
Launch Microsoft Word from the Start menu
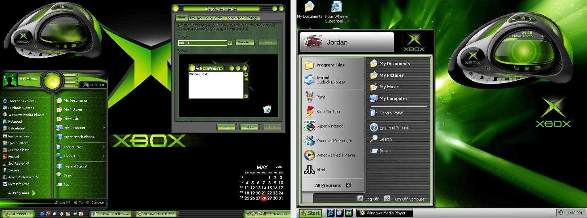16,184
